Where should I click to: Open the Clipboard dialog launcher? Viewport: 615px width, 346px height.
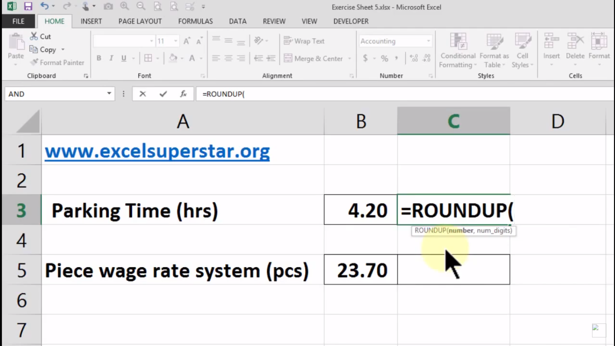coord(86,76)
